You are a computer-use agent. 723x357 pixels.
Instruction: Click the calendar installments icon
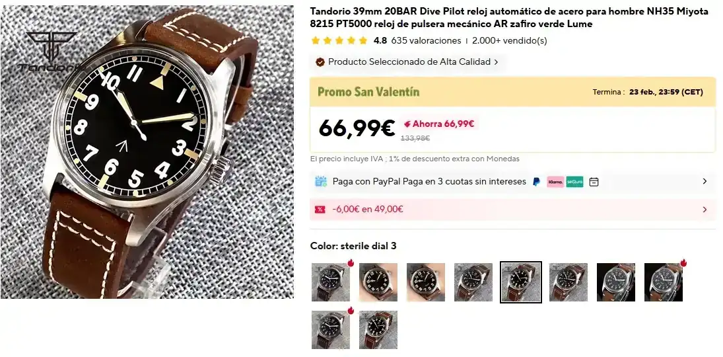[594, 182]
